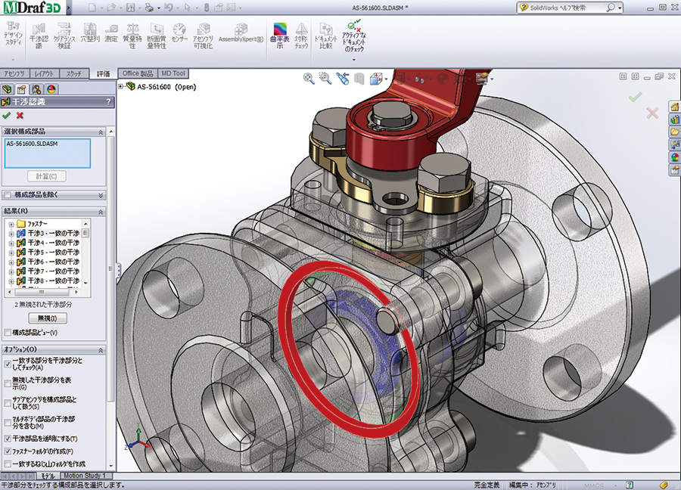Switch to the スケッチ tab
This screenshot has height=490, width=681.
pyautogui.click(x=74, y=74)
